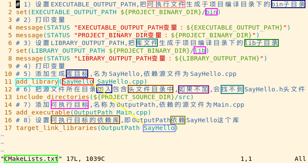Image resolution: width=308 pixels, height=163 pixels.
Task: Click 'SayHello.cpp' source argument on line 11
Action: point(120,81)
